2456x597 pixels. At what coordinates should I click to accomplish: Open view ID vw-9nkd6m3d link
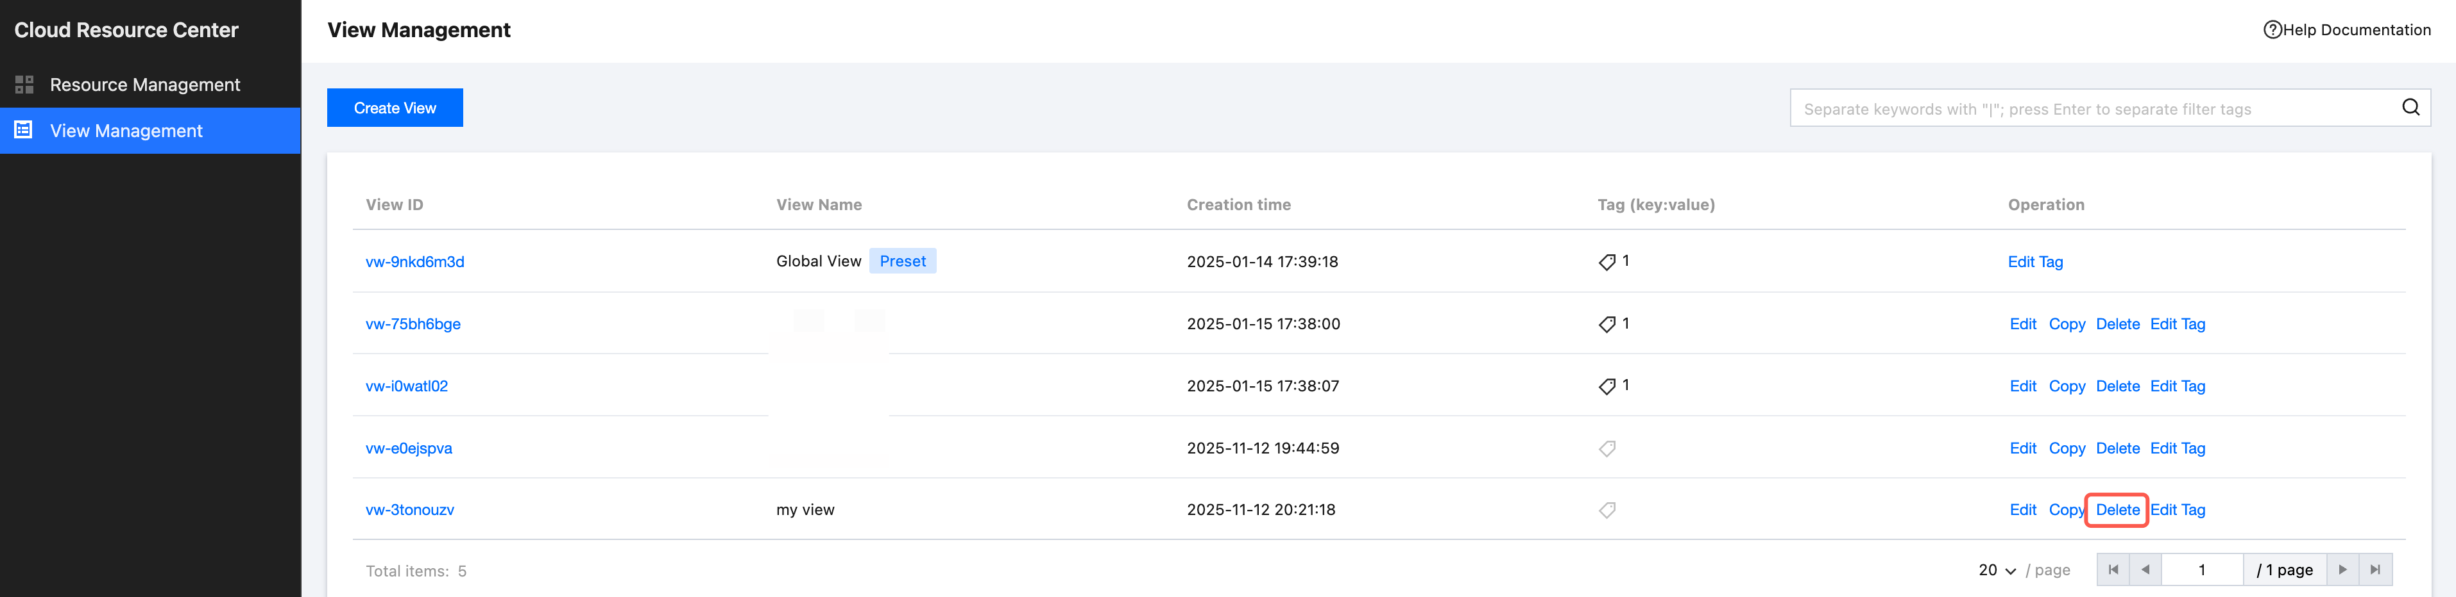pyautogui.click(x=414, y=262)
